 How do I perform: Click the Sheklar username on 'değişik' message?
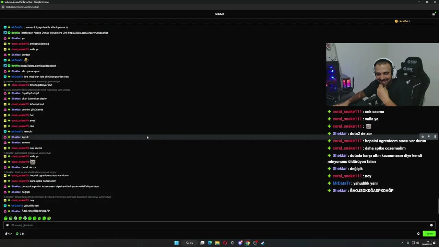click(16, 192)
